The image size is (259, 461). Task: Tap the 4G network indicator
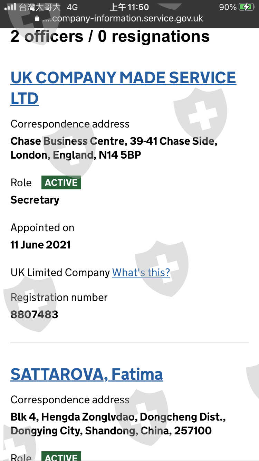(72, 7)
